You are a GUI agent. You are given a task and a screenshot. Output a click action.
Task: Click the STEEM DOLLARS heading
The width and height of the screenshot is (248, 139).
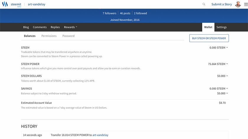(31, 76)
